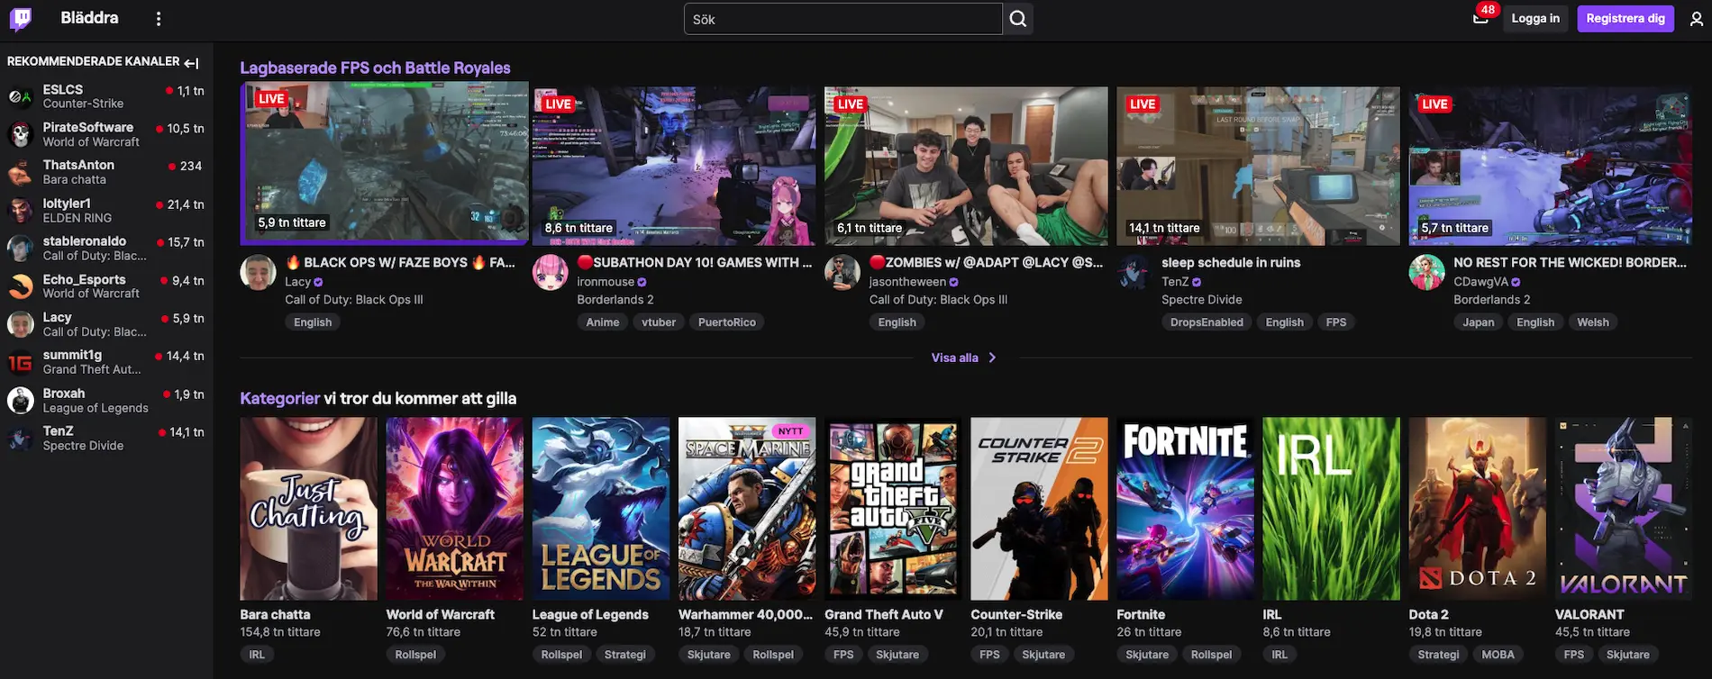Open the Just Chatting category cover
The image size is (1712, 679).
point(308,509)
